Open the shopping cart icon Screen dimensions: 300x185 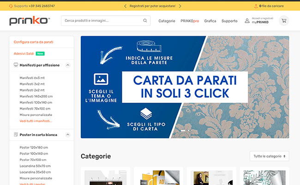[x=284, y=21]
